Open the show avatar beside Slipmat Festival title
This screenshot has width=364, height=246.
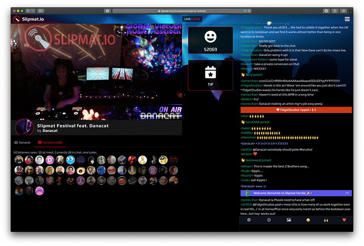[24, 127]
